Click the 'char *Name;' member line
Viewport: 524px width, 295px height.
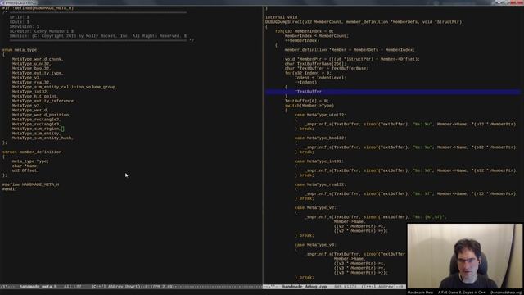point(25,166)
